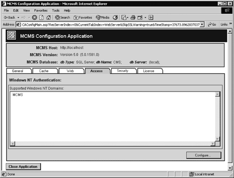Switch to the General tab
This screenshot has width=234, height=178.
(x=19, y=71)
